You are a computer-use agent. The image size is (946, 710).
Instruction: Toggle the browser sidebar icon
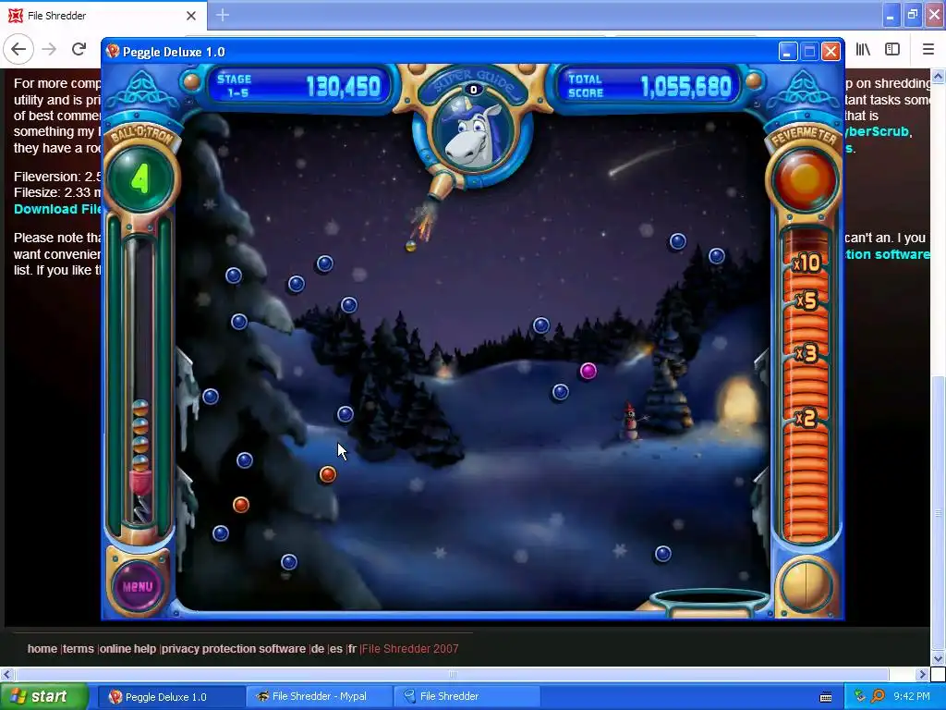point(892,50)
